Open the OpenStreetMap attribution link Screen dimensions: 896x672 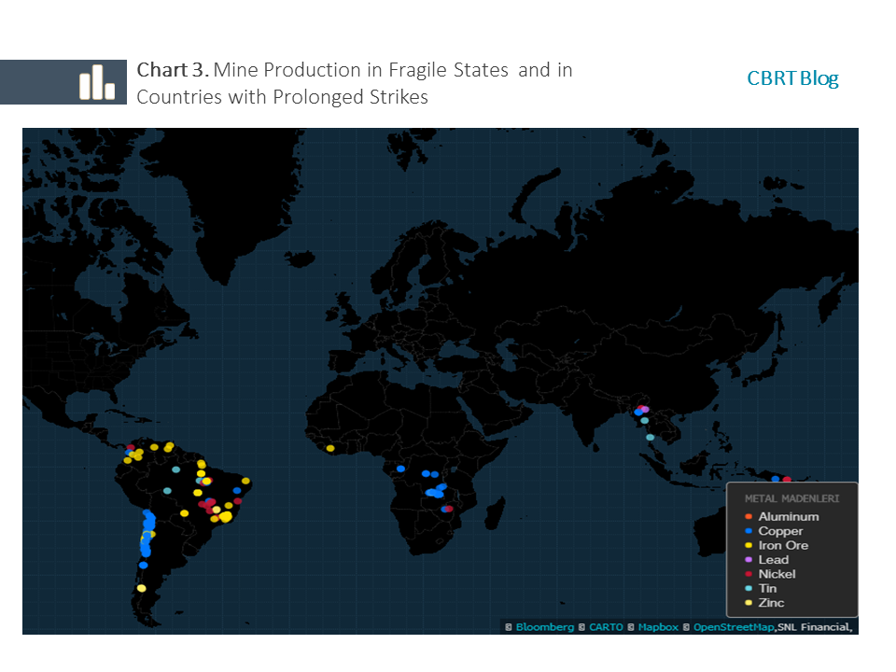point(733,626)
